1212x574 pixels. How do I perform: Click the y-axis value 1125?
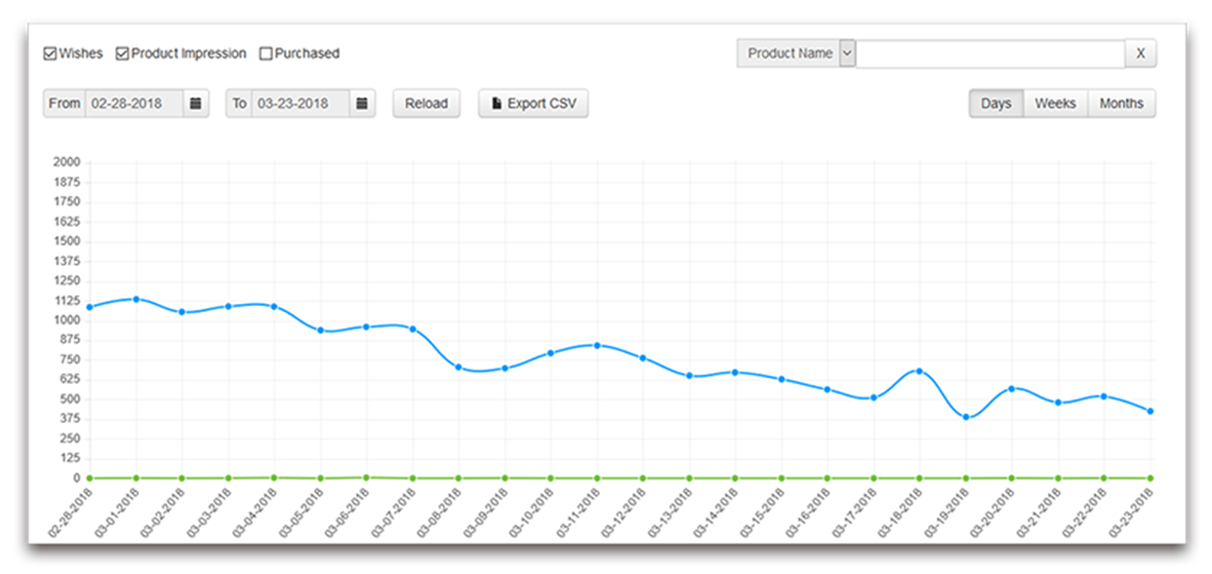[x=66, y=300]
